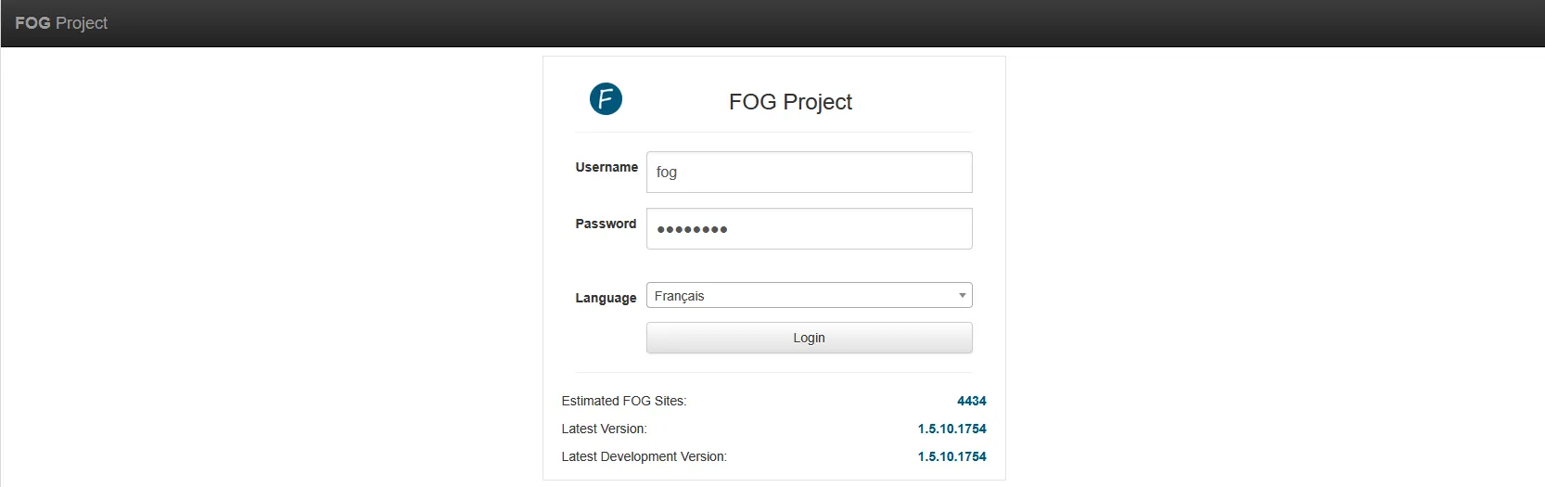Open the Language dropdown showing Français
This screenshot has width=1545, height=487.
pyautogui.click(x=798, y=296)
